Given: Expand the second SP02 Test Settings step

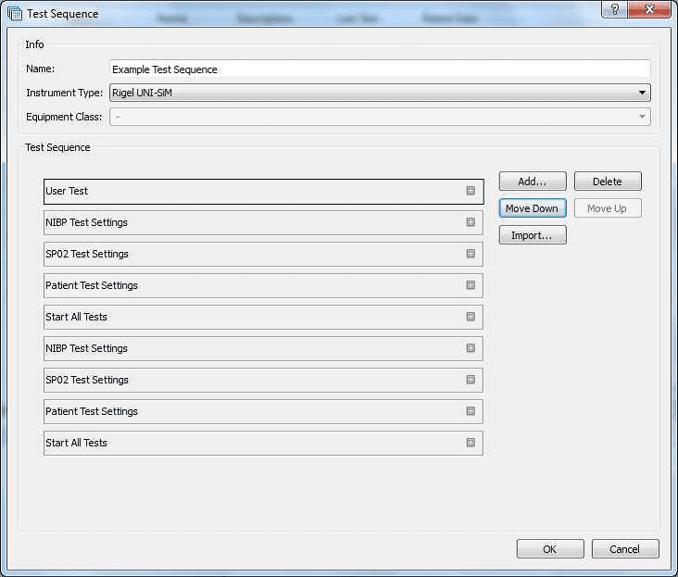Looking at the screenshot, I should [471, 380].
